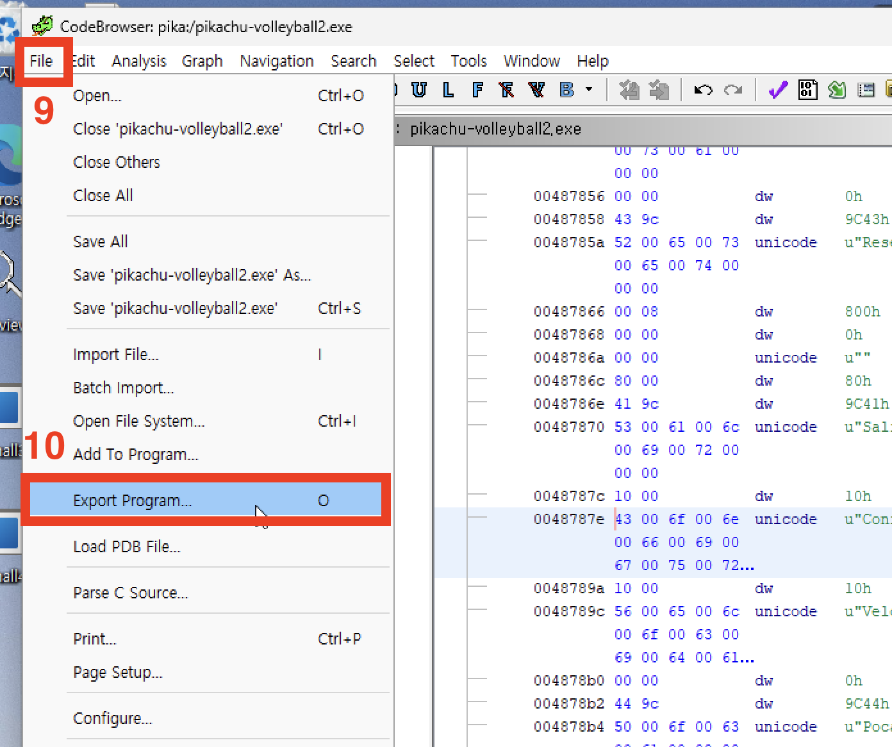
Task: Click address 0048786c in the listing
Action: 569,381
